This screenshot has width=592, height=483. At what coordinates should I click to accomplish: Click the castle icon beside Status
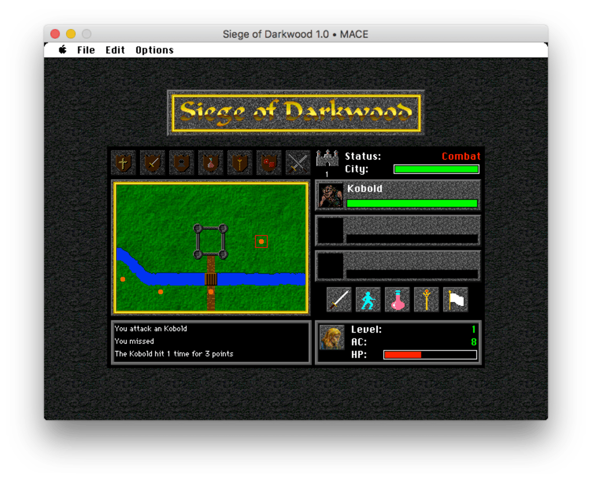pos(327,158)
